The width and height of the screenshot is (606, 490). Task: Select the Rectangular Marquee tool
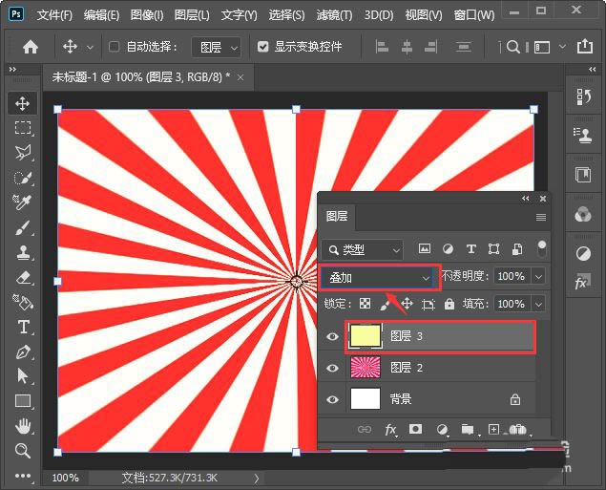[x=22, y=128]
